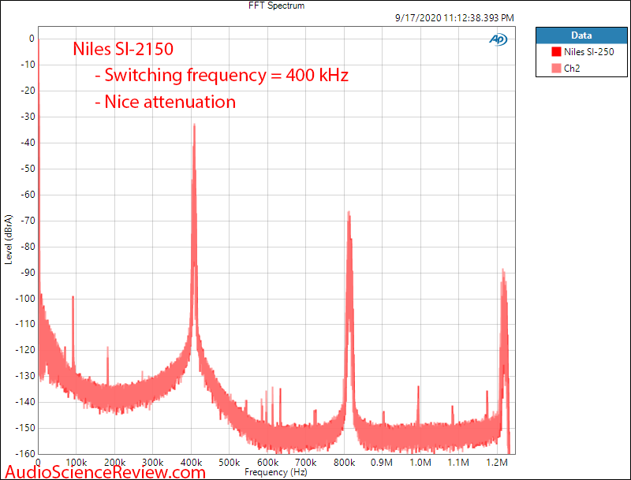Click the FFT Spectrum chart title
This screenshot has height=480, width=631.
tap(277, 6)
